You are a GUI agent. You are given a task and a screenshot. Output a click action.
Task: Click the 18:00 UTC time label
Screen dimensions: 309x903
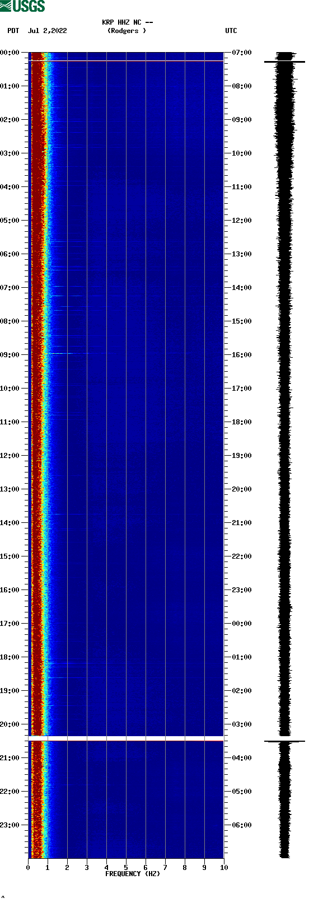[x=242, y=422]
